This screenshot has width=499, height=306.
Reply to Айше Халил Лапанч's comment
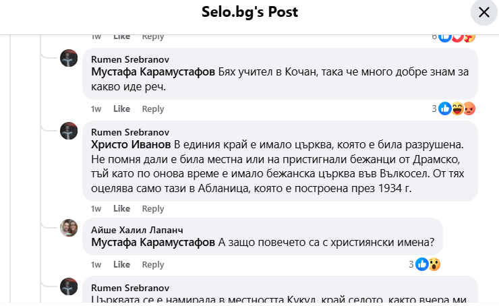coord(153,264)
